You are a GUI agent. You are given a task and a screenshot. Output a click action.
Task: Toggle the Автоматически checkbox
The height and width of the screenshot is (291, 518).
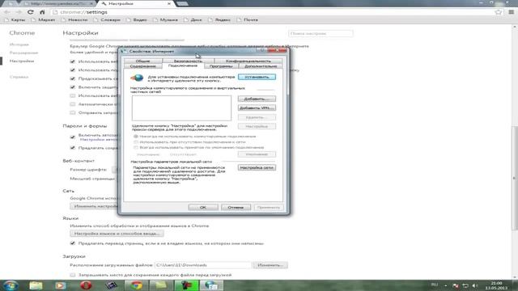point(73,104)
